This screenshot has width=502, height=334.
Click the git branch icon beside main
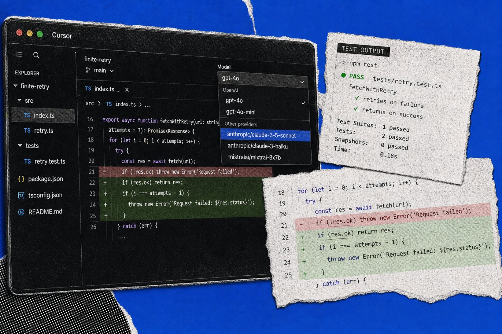coord(88,70)
